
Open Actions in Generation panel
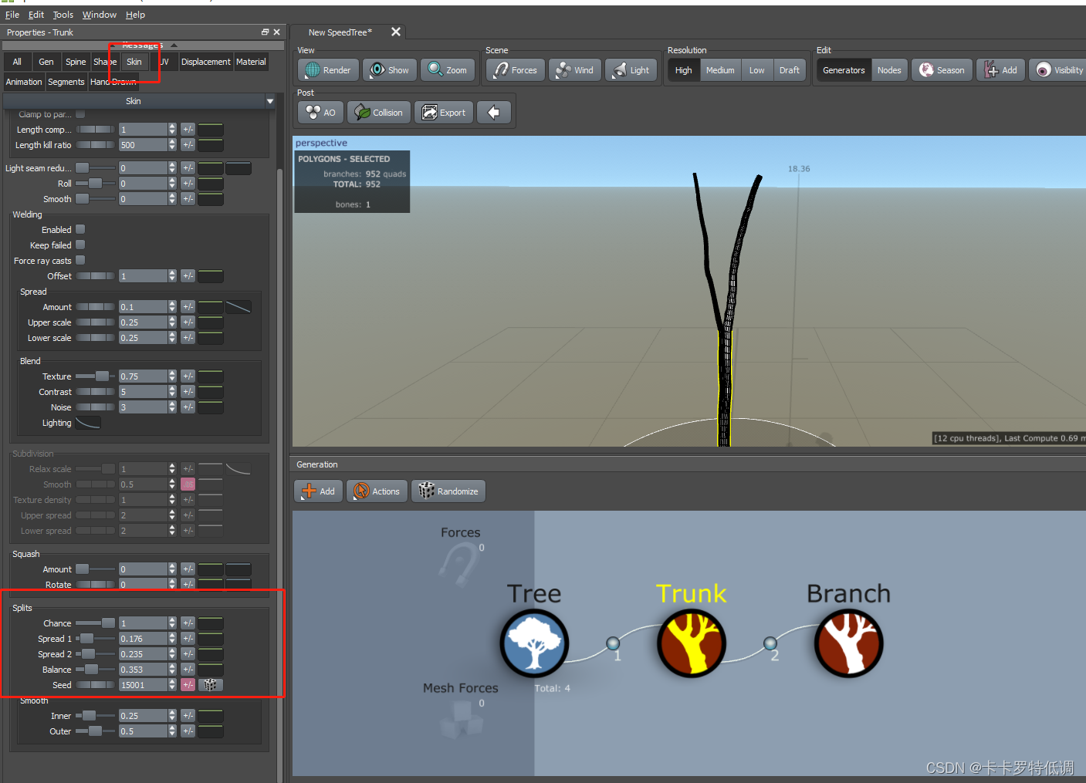coord(377,491)
